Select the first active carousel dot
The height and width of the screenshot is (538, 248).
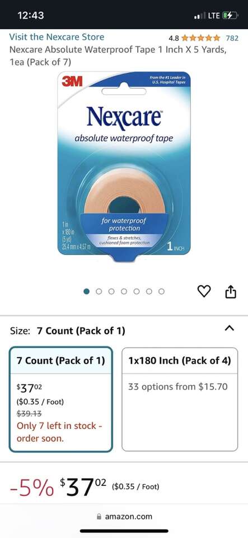pos(87,291)
